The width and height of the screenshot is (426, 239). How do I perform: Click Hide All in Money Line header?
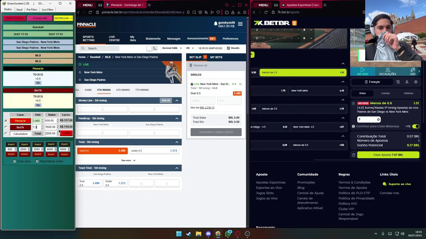[165, 100]
